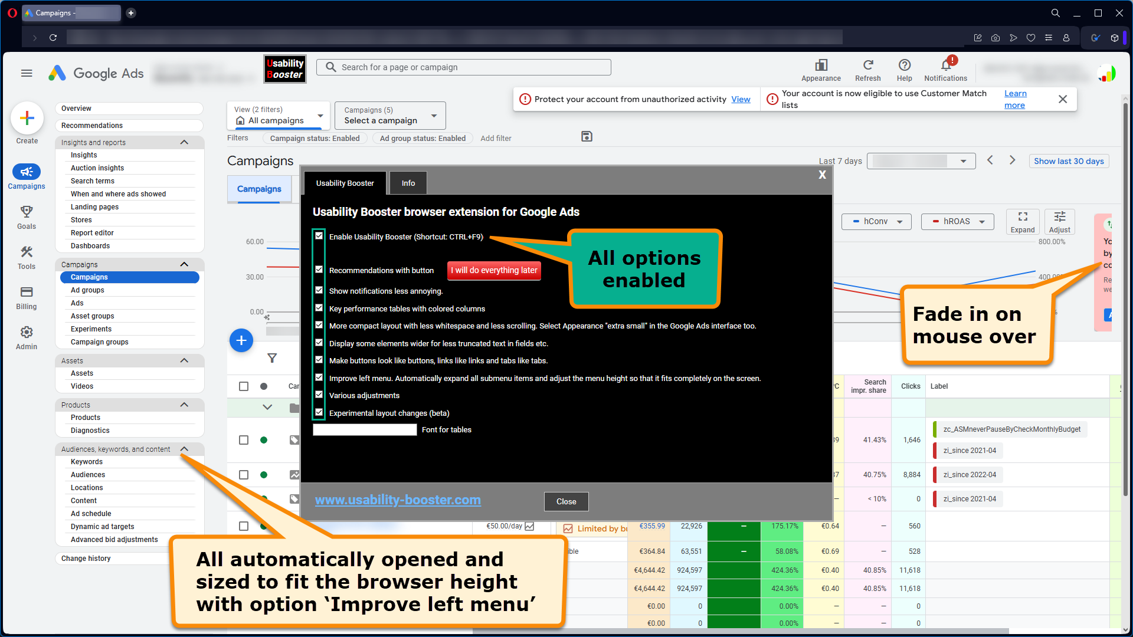The width and height of the screenshot is (1133, 637).
Task: Select the Campaigns tab above the chart
Action: click(259, 189)
